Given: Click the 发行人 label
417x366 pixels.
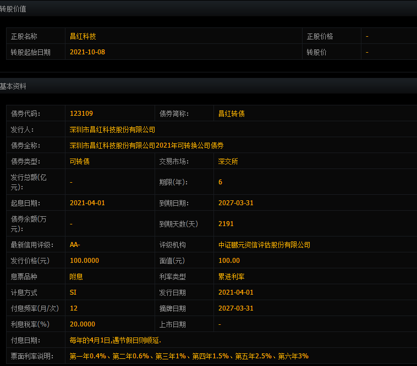Looking at the screenshot, I should click(22, 129).
